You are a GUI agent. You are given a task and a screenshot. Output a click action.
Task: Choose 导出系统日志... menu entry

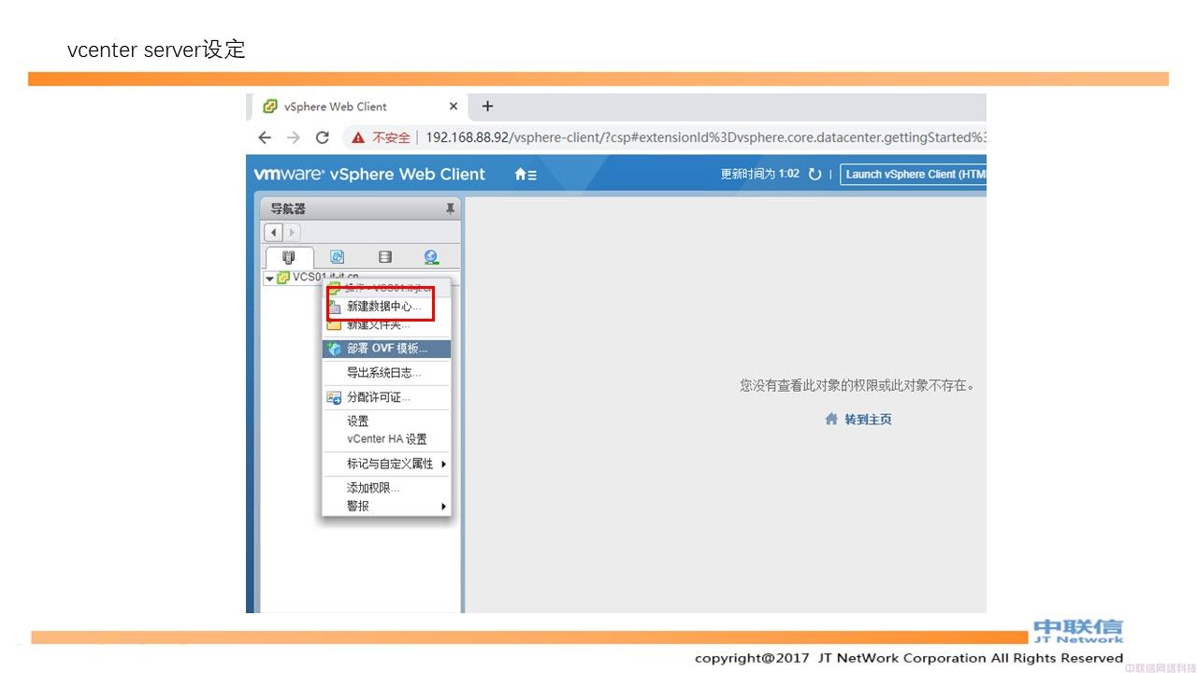[x=386, y=372]
